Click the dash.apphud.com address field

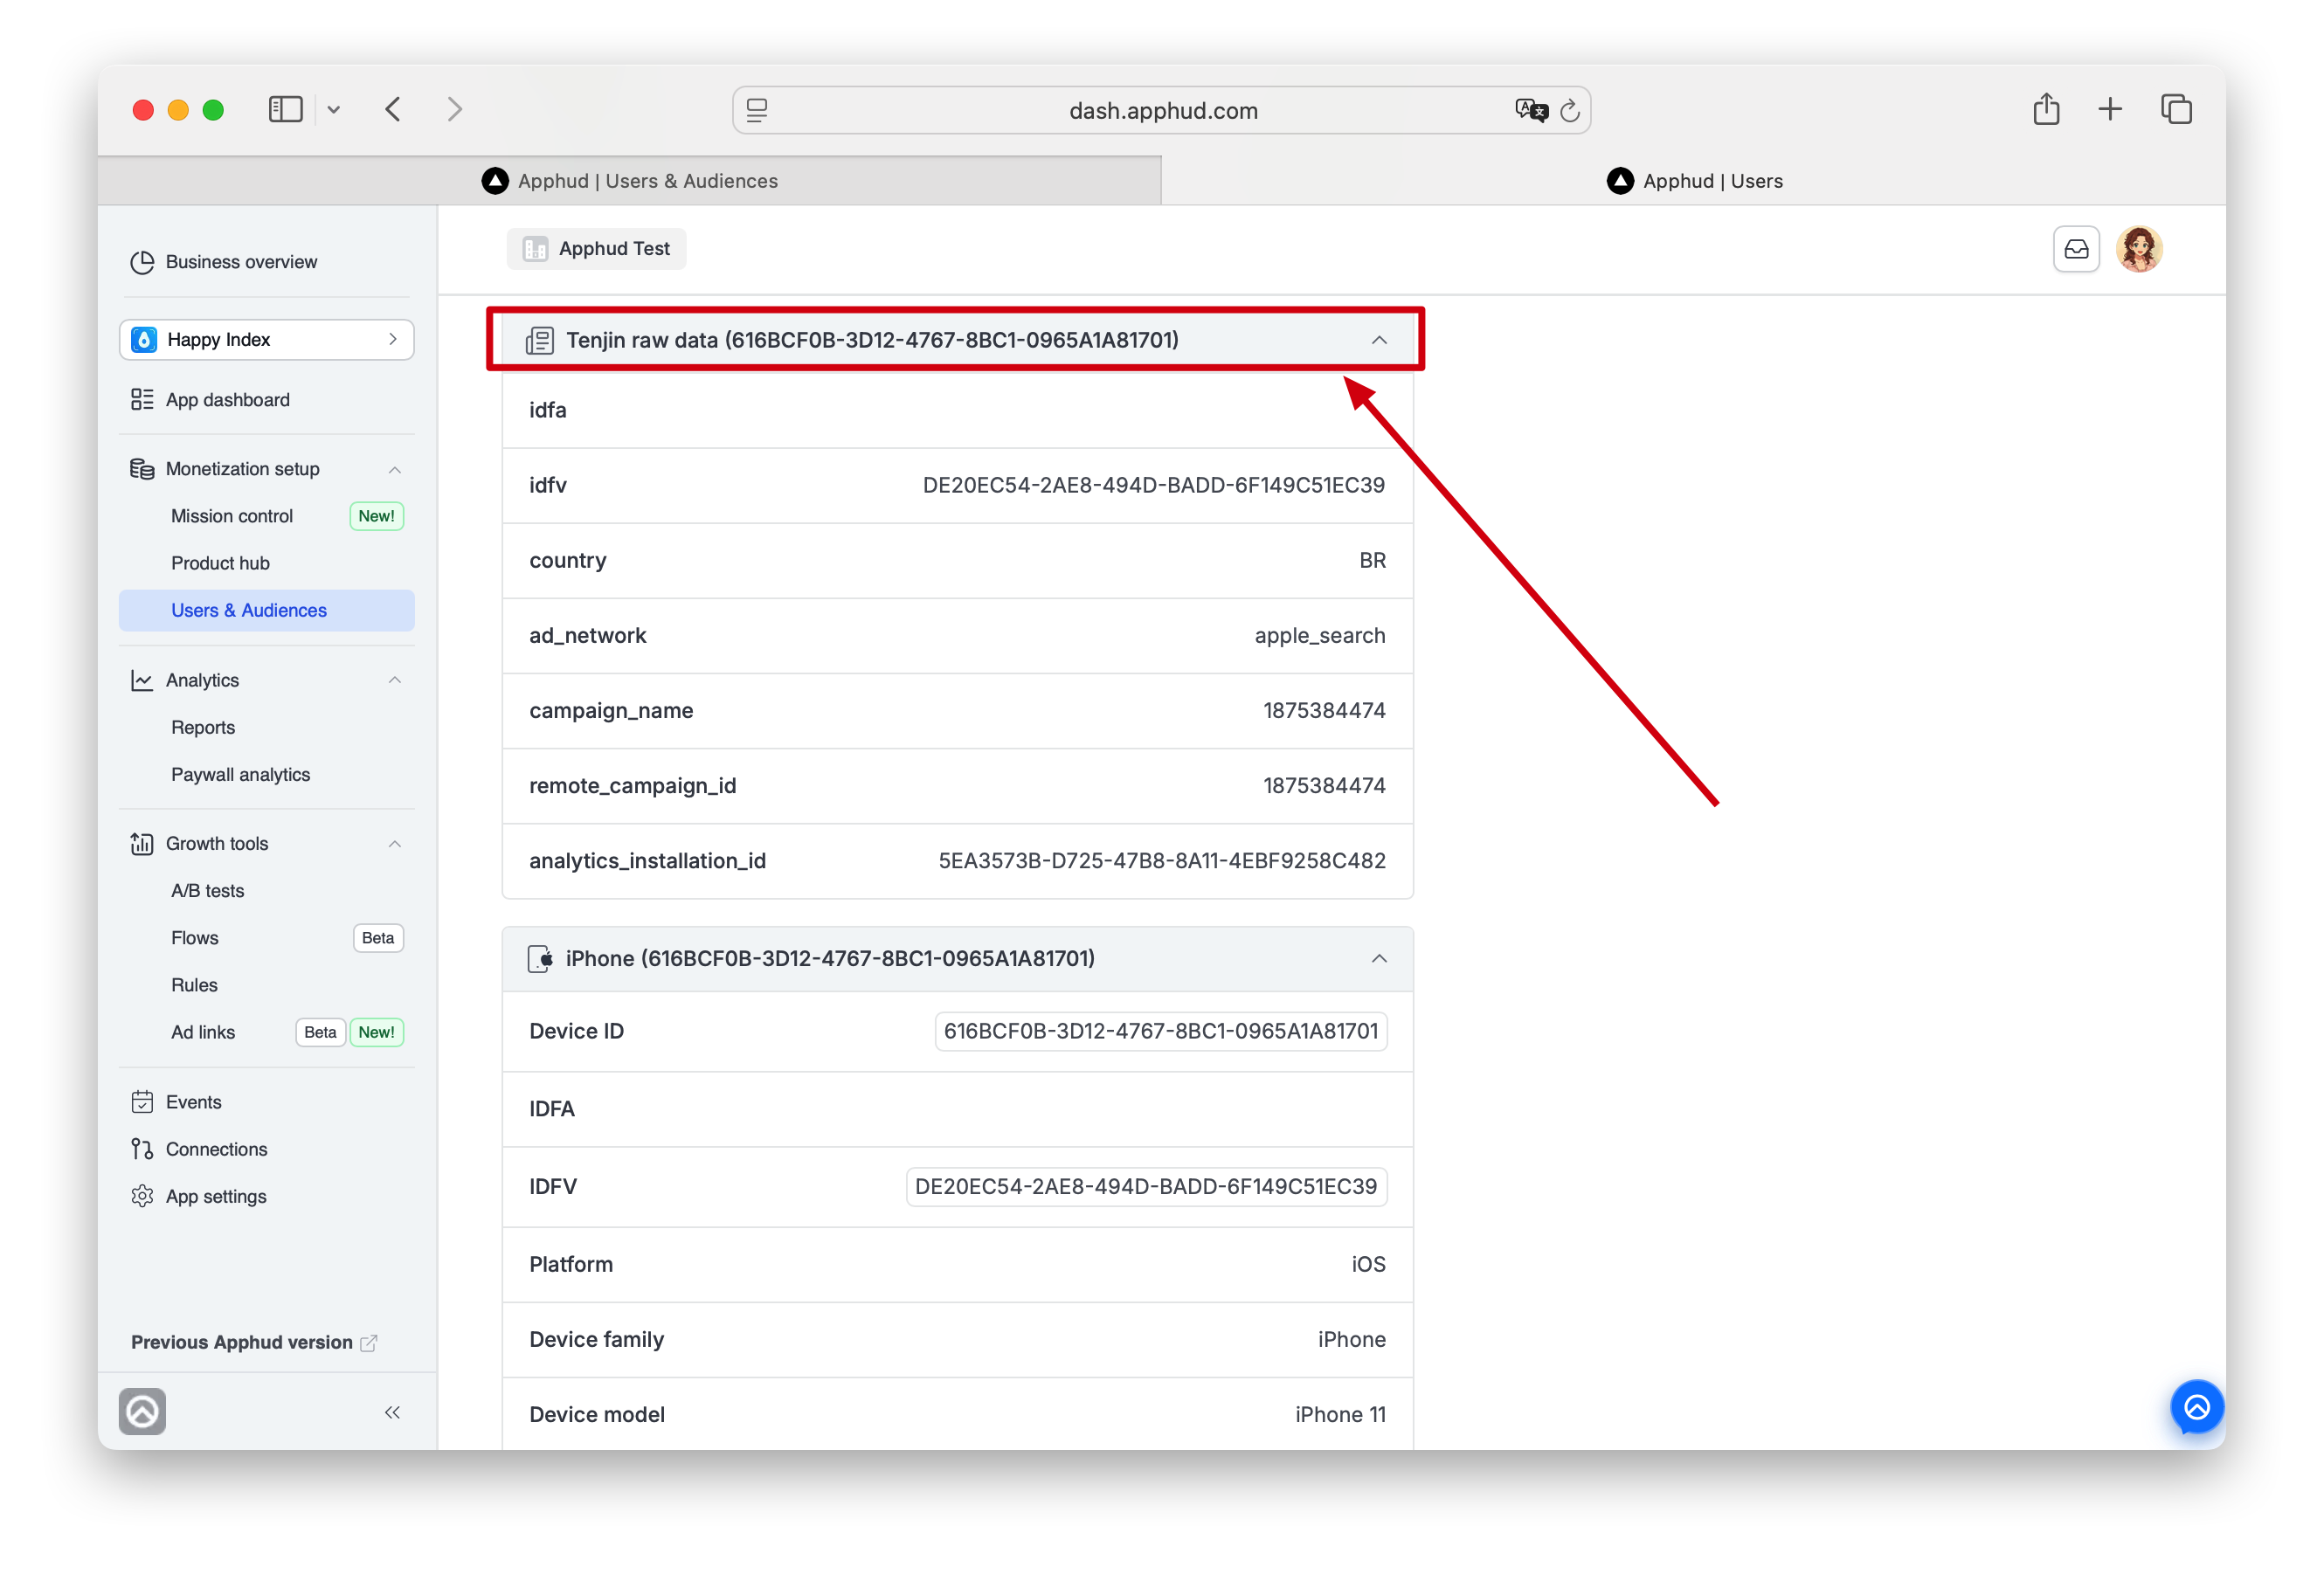[1162, 110]
